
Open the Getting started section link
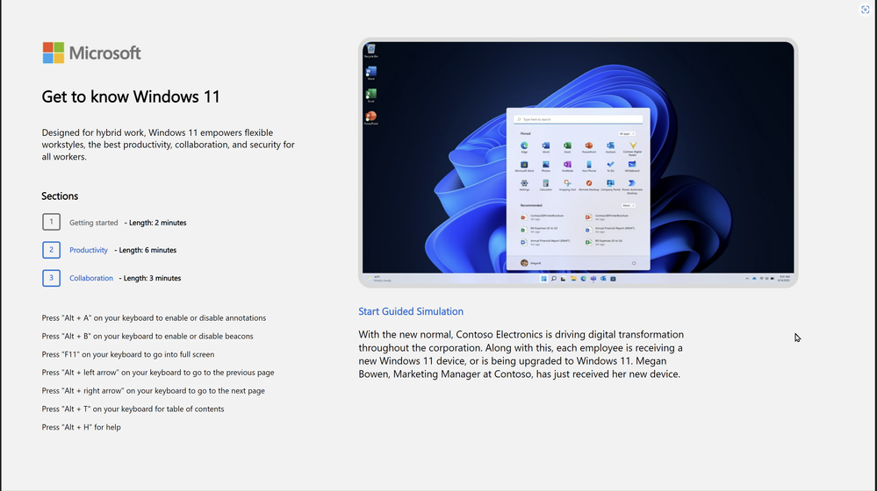[93, 223]
